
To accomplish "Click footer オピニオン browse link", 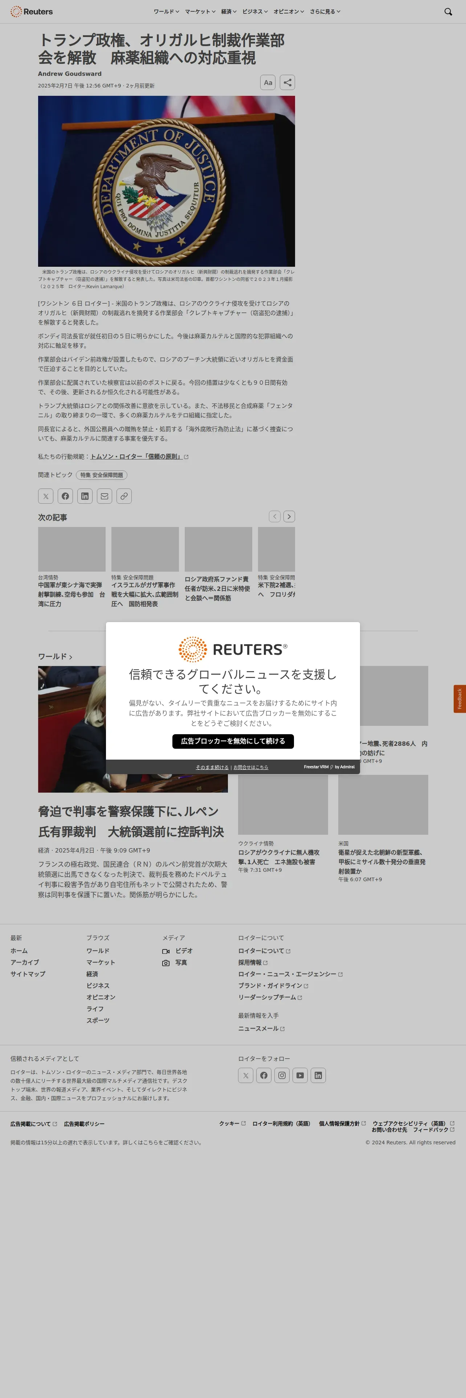I will (x=101, y=997).
